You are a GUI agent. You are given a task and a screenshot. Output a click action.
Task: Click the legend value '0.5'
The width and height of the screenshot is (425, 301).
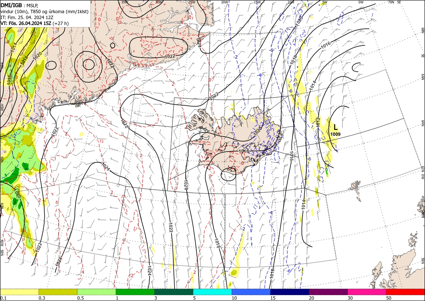pyautogui.click(x=80, y=298)
